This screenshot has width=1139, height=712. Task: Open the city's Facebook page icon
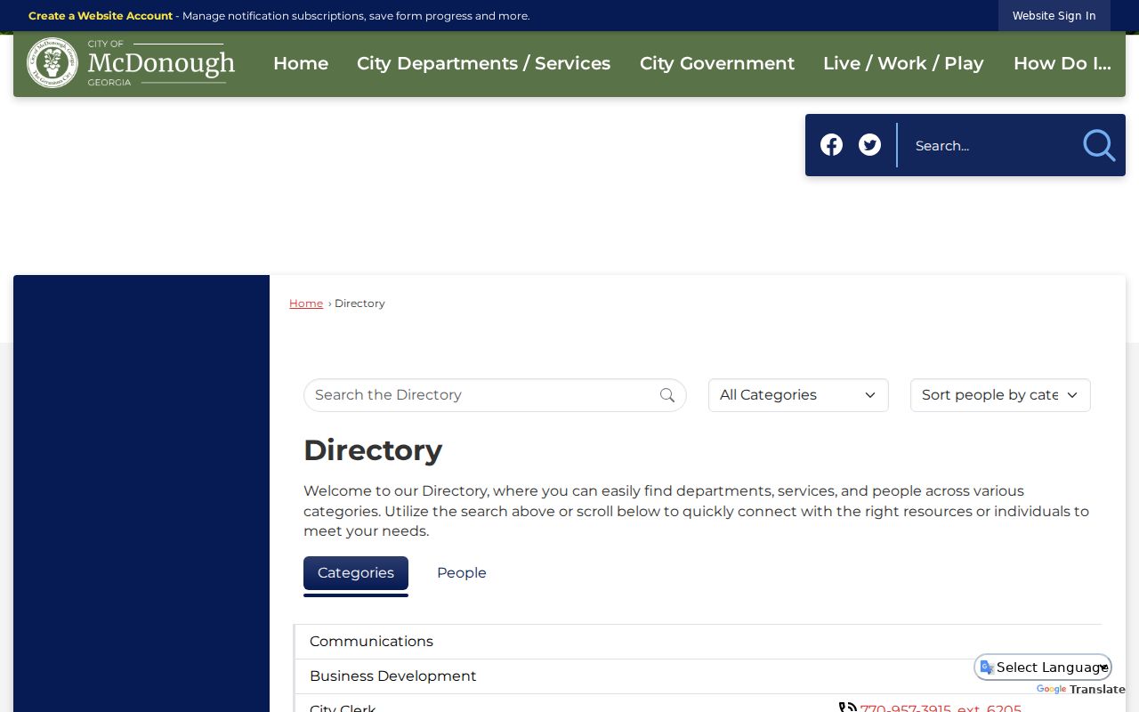[831, 145]
